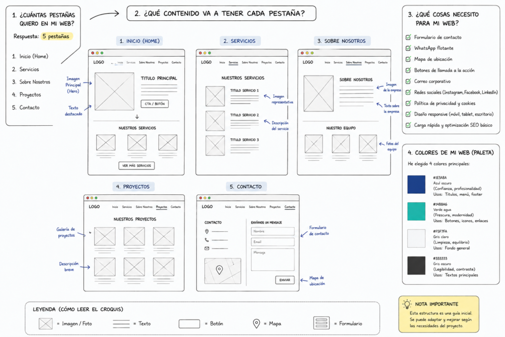Select Sobre Nosotros in Inicio wireframe menu
505x337 pixels.
pyautogui.click(x=147, y=63)
